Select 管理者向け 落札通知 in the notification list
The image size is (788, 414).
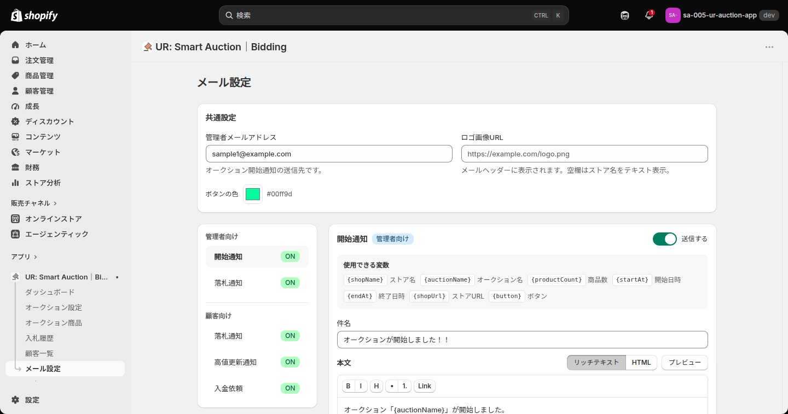click(x=257, y=283)
